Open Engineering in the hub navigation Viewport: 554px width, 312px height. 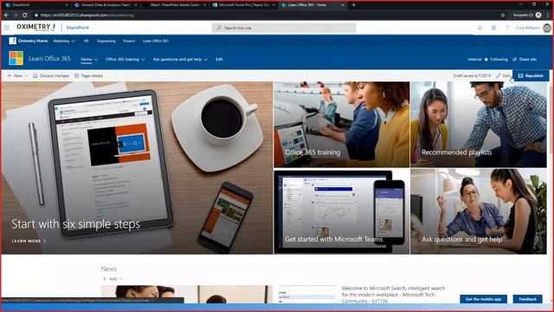click(106, 41)
